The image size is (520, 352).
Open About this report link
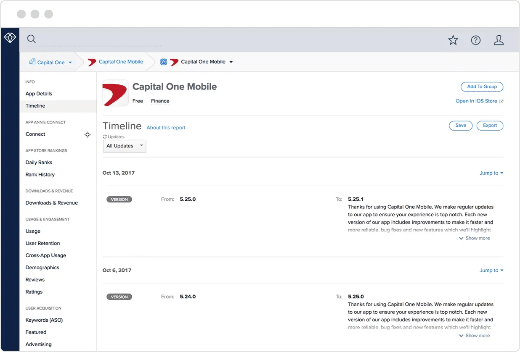[166, 128]
